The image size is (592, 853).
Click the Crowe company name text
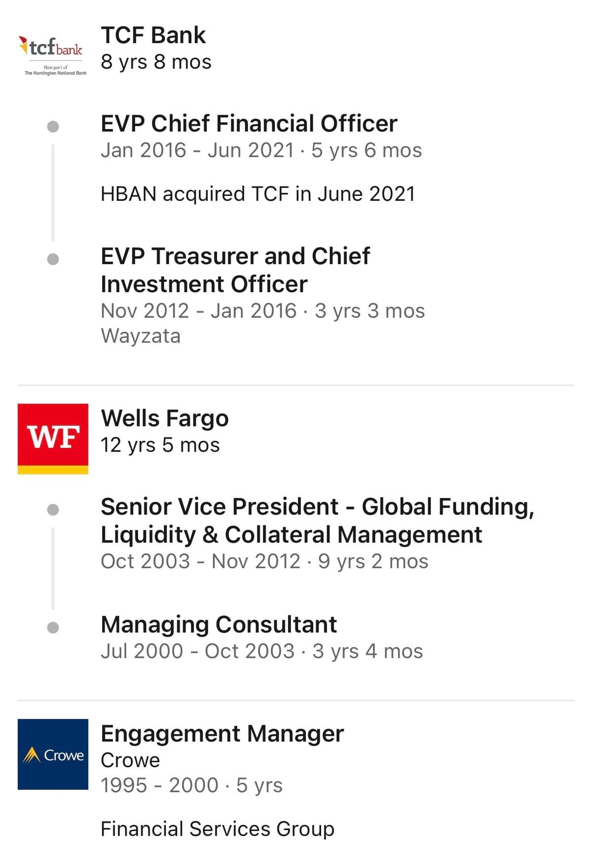(x=130, y=760)
